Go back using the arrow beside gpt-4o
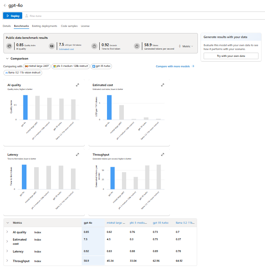The width and height of the screenshot is (265, 269). (5, 5)
